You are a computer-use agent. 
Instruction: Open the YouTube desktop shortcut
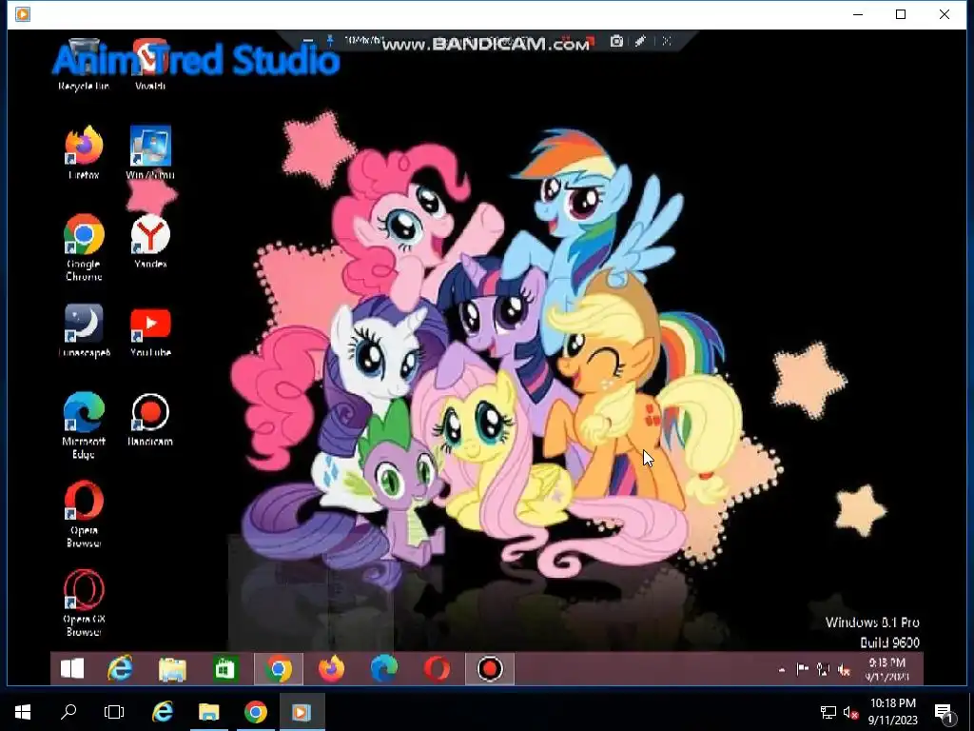150,330
